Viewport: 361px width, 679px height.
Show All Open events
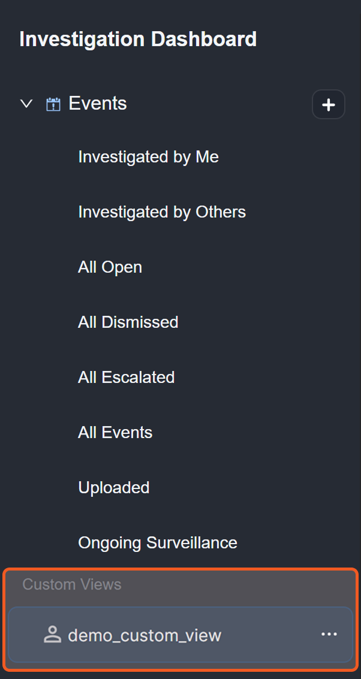(x=110, y=267)
